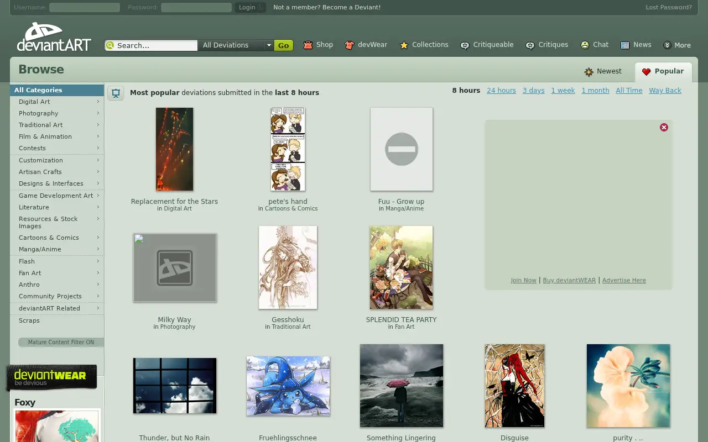The height and width of the screenshot is (442, 708).
Task: Click the deviantWEAR banner logo
Action: click(51, 377)
